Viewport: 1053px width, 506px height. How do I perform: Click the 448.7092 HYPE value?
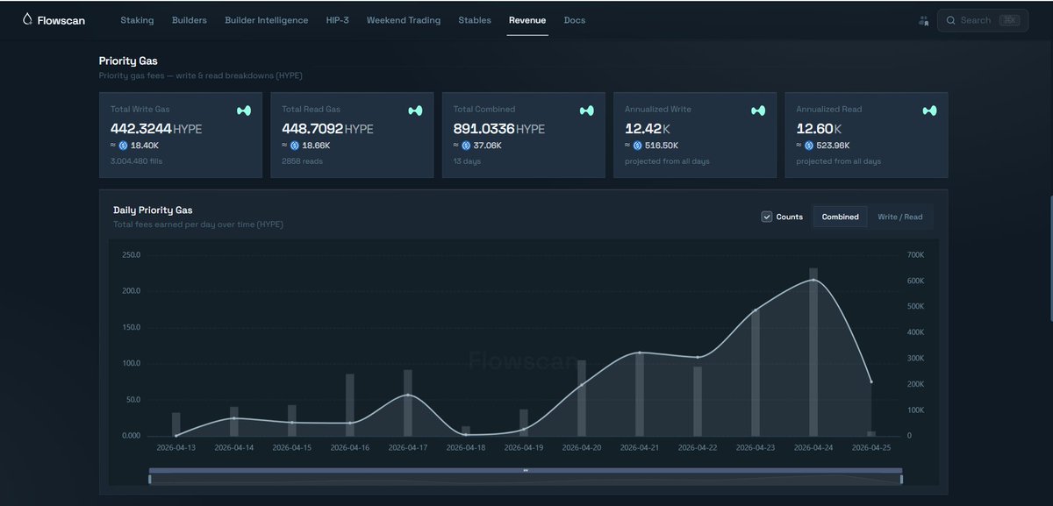coord(327,129)
